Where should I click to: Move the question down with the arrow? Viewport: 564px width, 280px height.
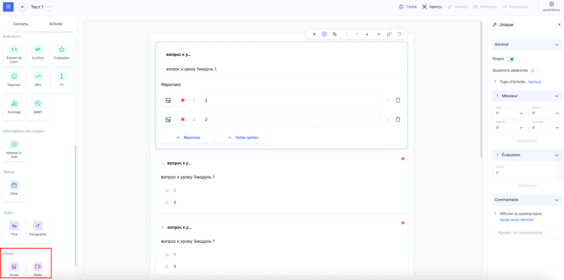(367, 34)
